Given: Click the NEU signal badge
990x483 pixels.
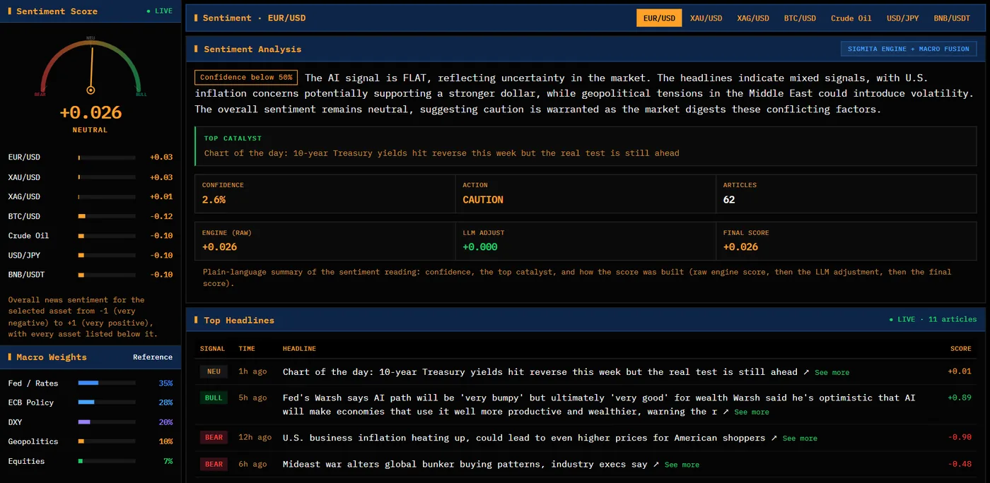Looking at the screenshot, I should (214, 371).
